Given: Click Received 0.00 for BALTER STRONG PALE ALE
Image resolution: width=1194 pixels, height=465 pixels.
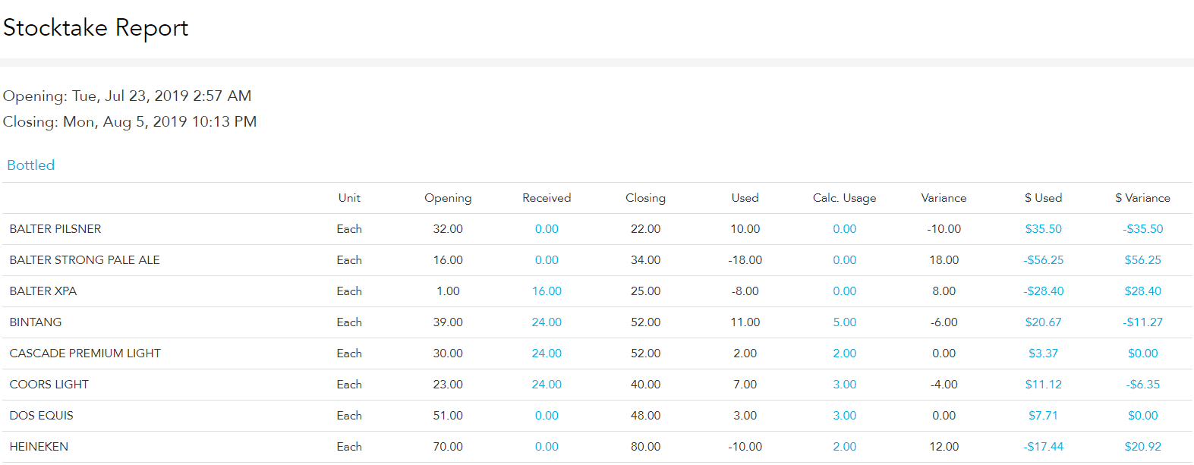Looking at the screenshot, I should (x=547, y=260).
